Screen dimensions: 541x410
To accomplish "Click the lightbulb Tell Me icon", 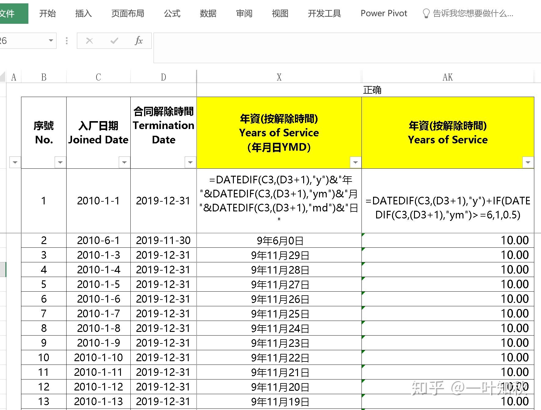I will [x=426, y=13].
